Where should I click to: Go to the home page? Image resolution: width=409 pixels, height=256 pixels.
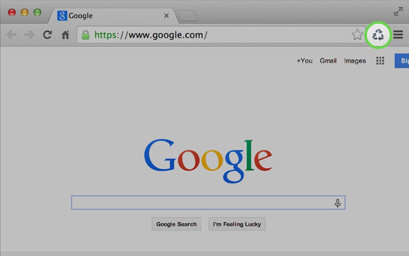point(65,35)
